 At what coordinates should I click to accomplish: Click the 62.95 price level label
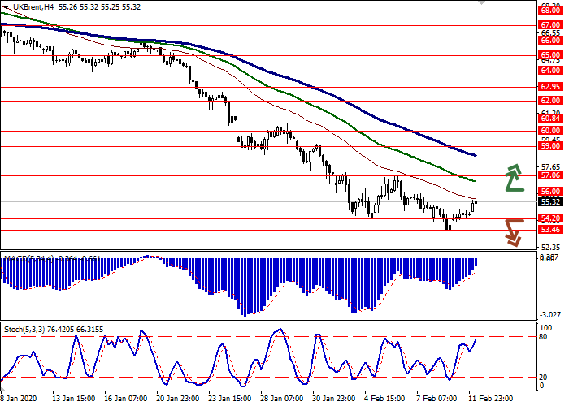(550, 87)
